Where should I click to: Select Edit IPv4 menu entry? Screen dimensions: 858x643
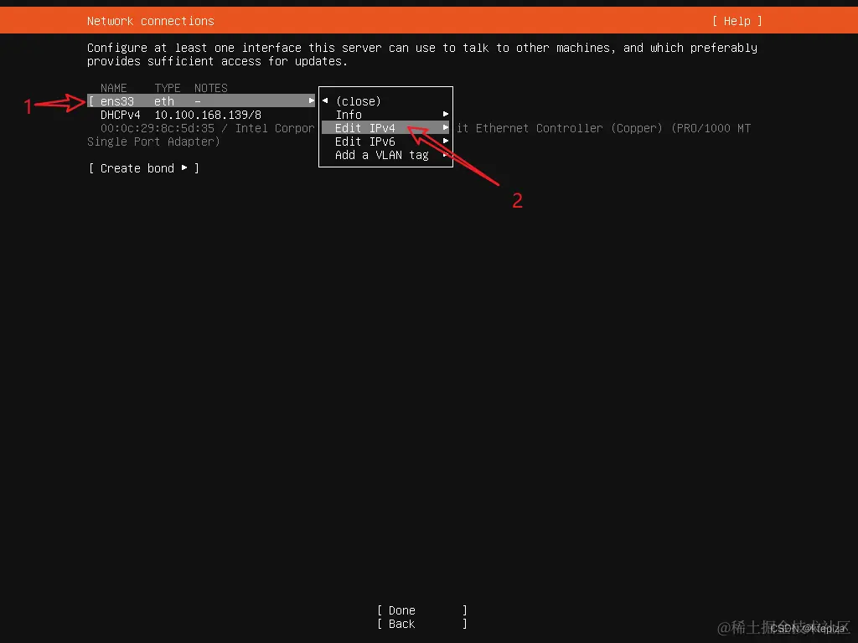point(385,128)
